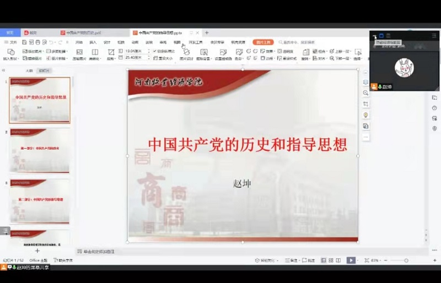Click the 压缩图片 (Compress Picture) icon
Image resolution: width=441 pixels, height=283 pixels.
(79, 52)
